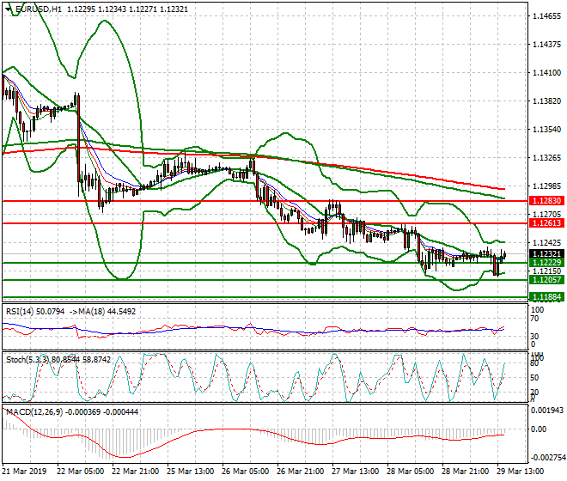Click the Stochastic scale level 50

pos(535,378)
